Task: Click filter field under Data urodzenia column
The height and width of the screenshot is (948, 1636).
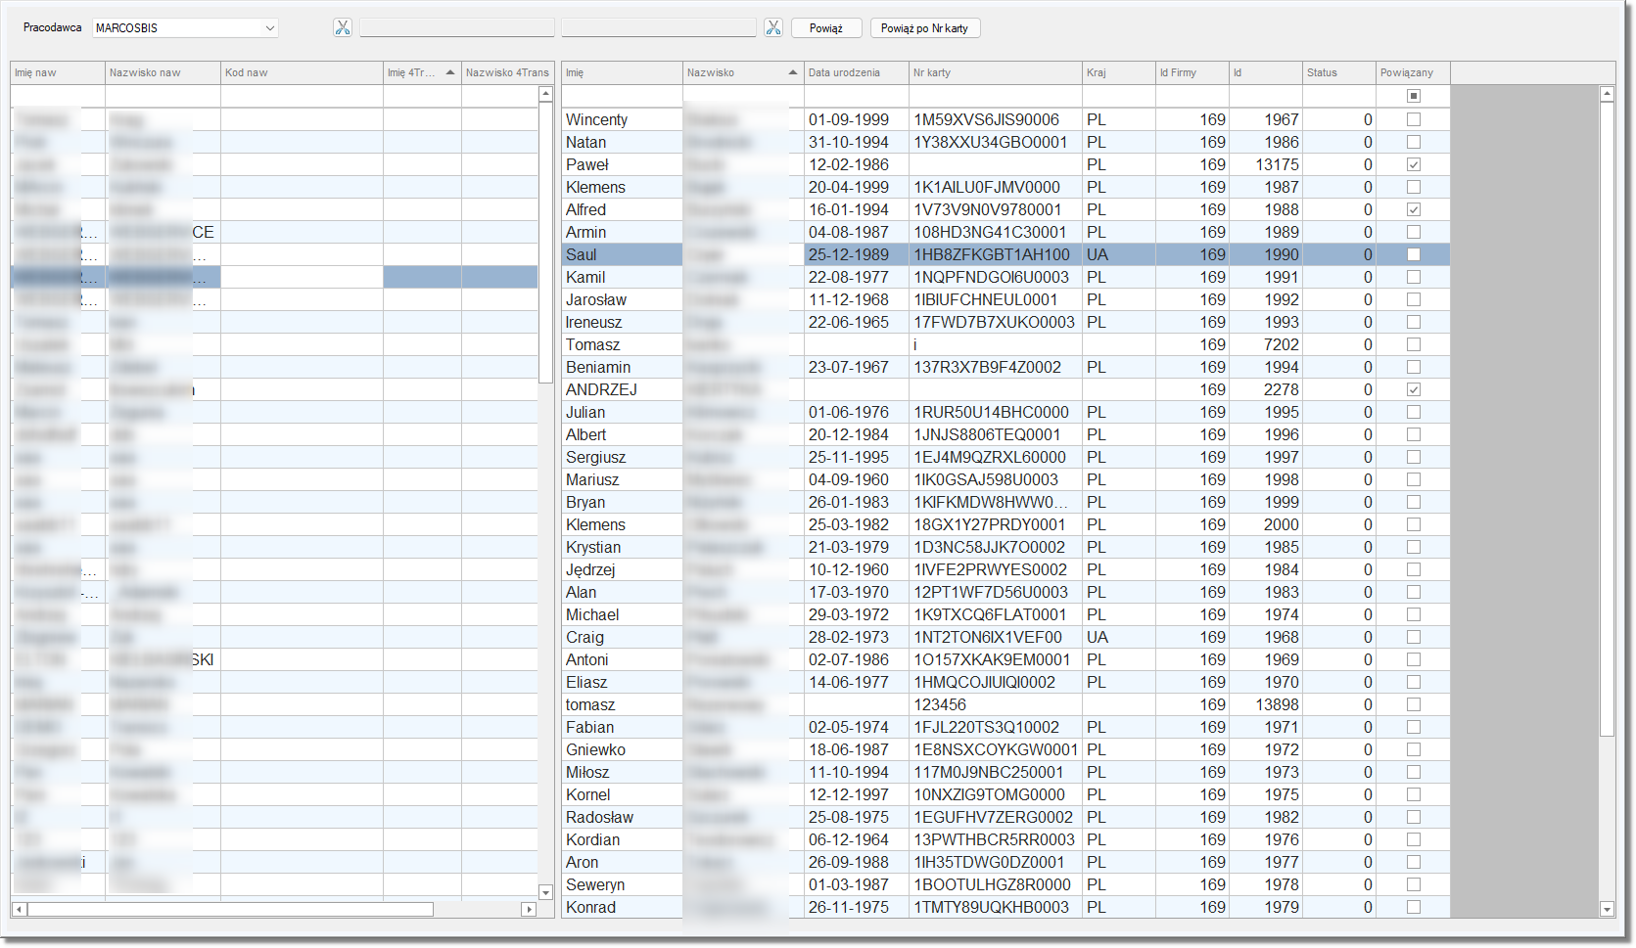Action: tap(857, 96)
